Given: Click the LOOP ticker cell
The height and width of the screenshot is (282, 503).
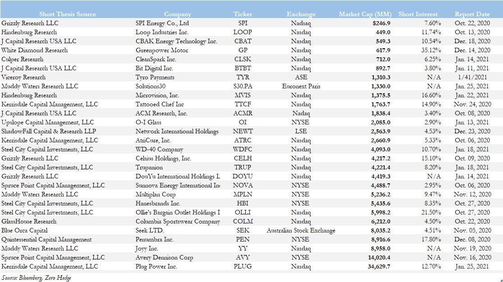Looking at the screenshot, I should point(242,32).
